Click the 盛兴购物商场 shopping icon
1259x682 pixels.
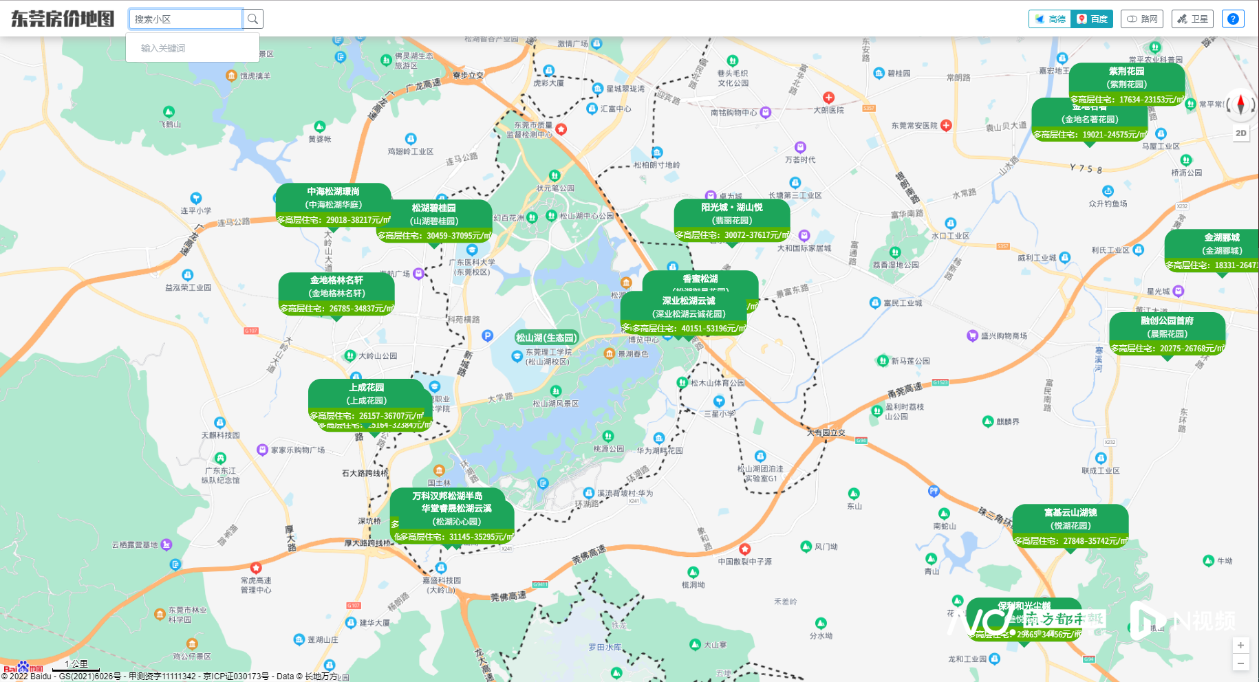pos(972,335)
